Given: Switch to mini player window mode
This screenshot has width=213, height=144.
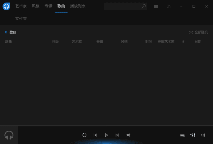Looking at the screenshot, I should 168,6.
